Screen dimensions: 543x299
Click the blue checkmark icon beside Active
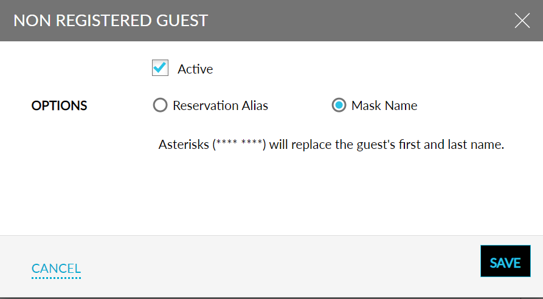(160, 68)
